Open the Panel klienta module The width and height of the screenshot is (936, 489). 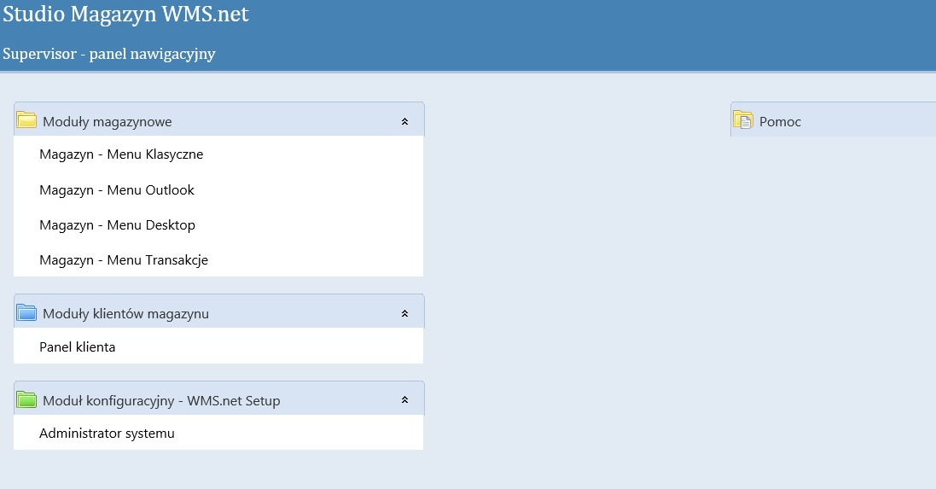[x=77, y=346]
